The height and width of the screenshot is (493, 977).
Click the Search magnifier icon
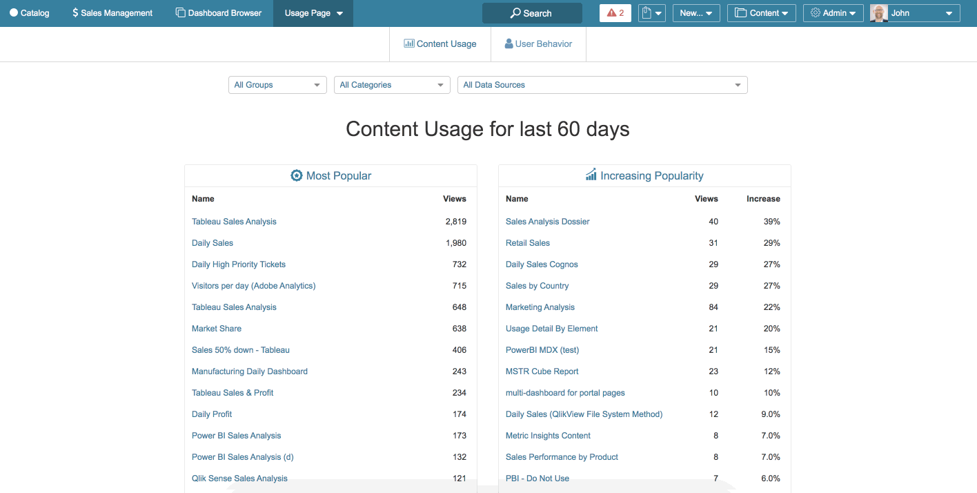click(x=515, y=13)
